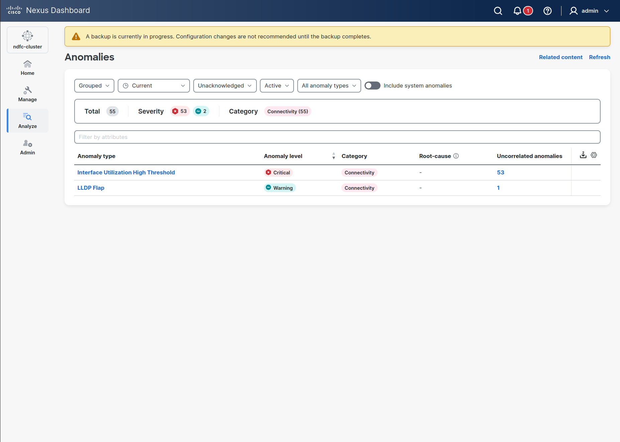Click the 53 uncorrelated anomalies link

click(500, 172)
